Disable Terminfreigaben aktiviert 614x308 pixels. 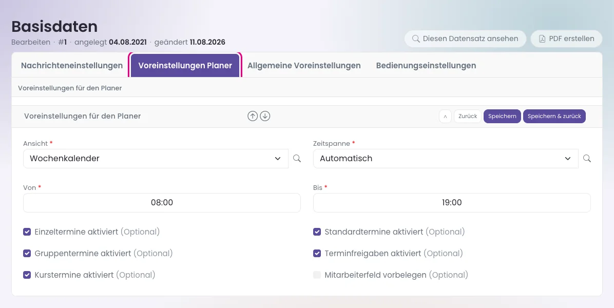[317, 253]
